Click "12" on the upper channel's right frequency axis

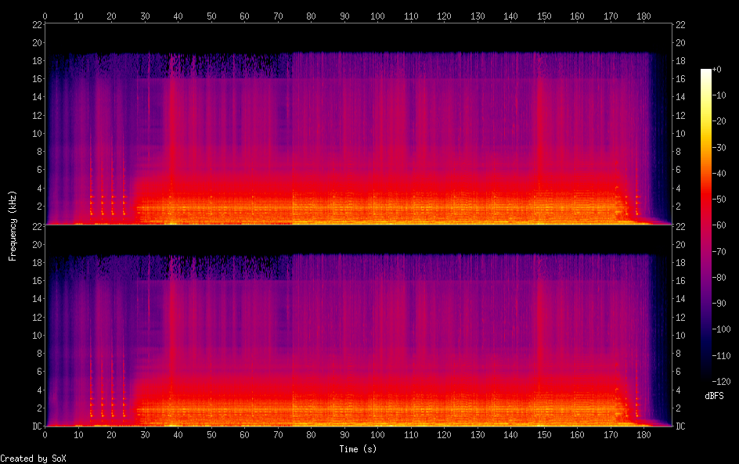coord(680,115)
